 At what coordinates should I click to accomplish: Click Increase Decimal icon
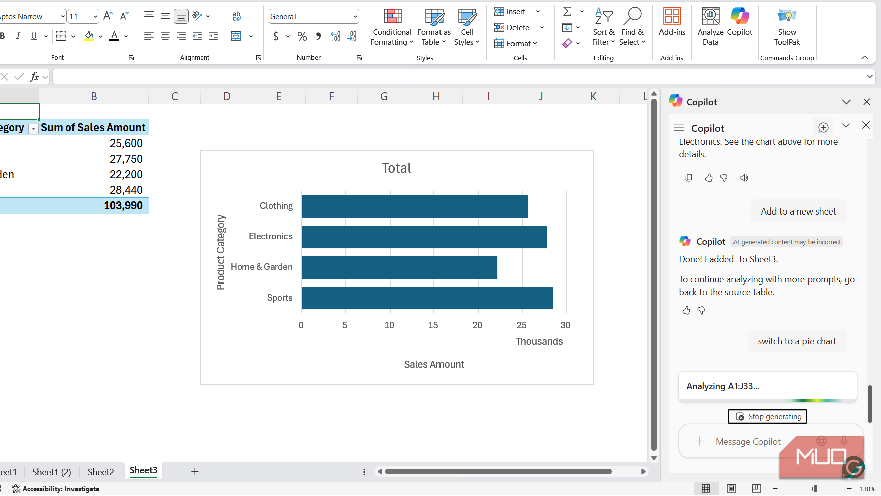[336, 36]
